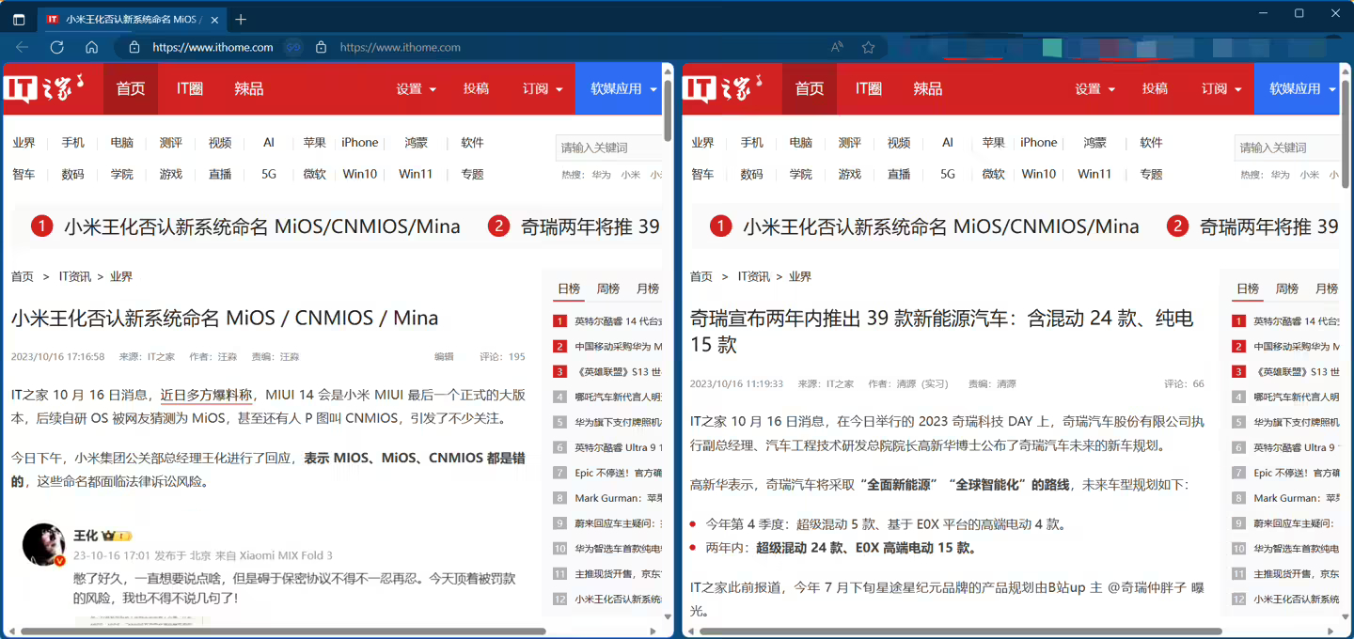Open 辣品 in right pane header

928,88
